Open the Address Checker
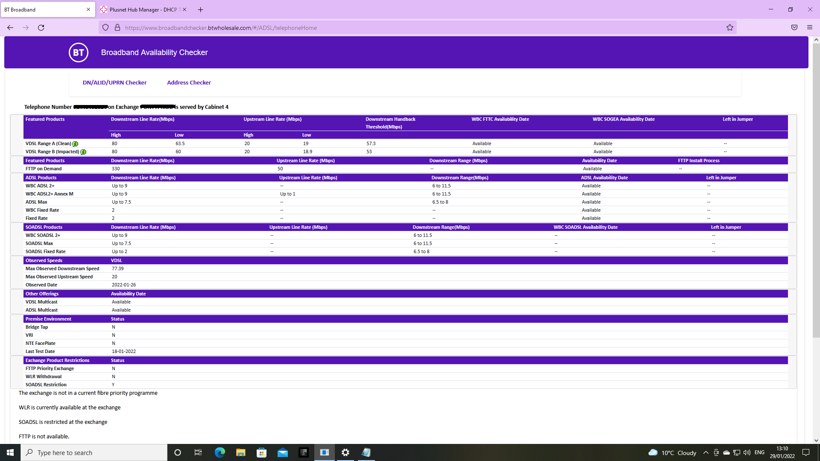 click(x=189, y=82)
